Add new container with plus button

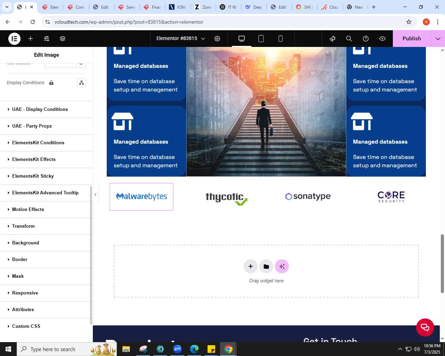251,266
